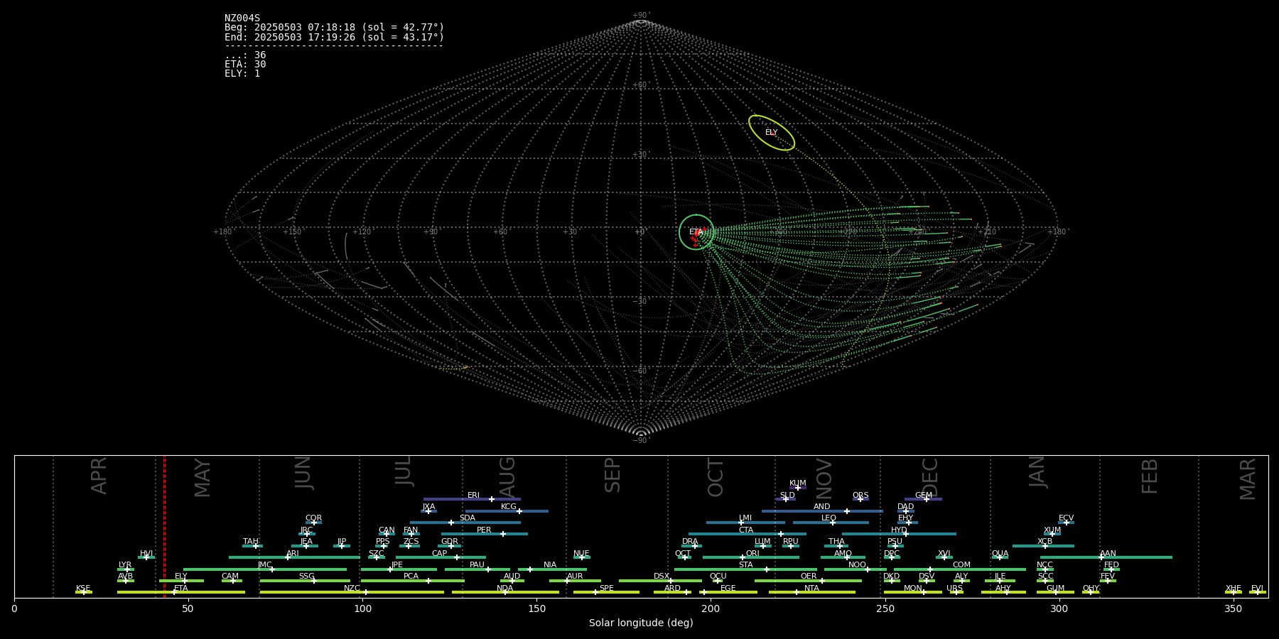This screenshot has height=639, width=1279.
Task: Click the DEC month label
Action: tap(930, 477)
